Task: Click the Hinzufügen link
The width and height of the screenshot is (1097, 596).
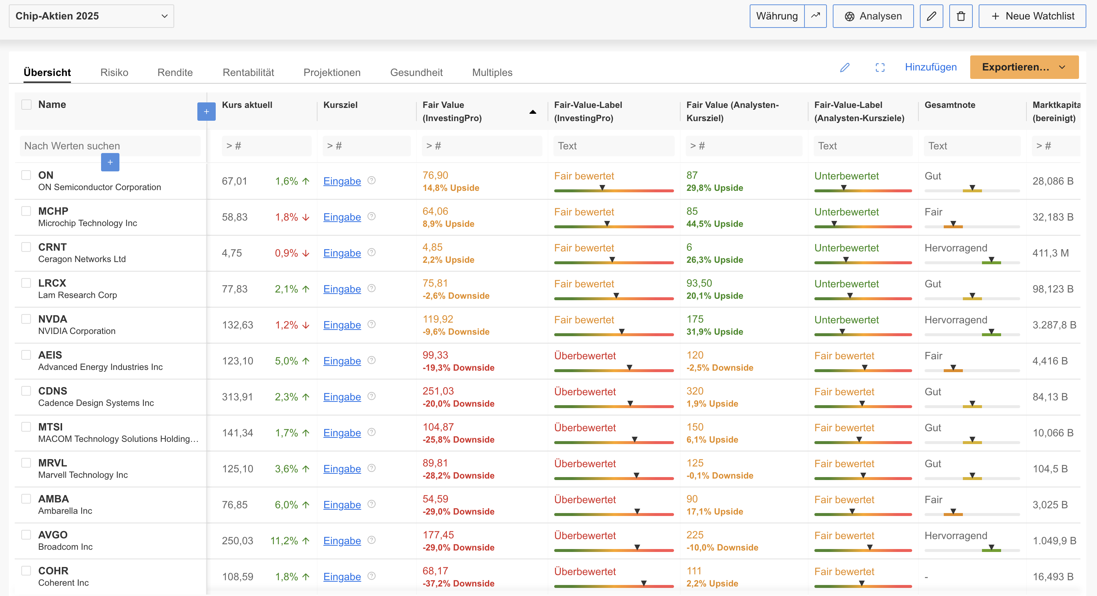Action: coord(931,67)
